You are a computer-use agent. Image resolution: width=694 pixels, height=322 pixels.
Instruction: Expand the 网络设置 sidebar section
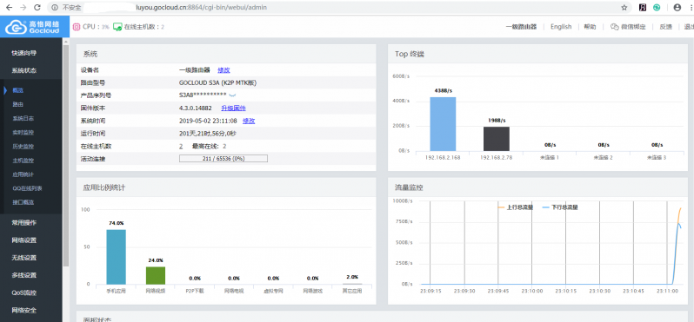23,240
